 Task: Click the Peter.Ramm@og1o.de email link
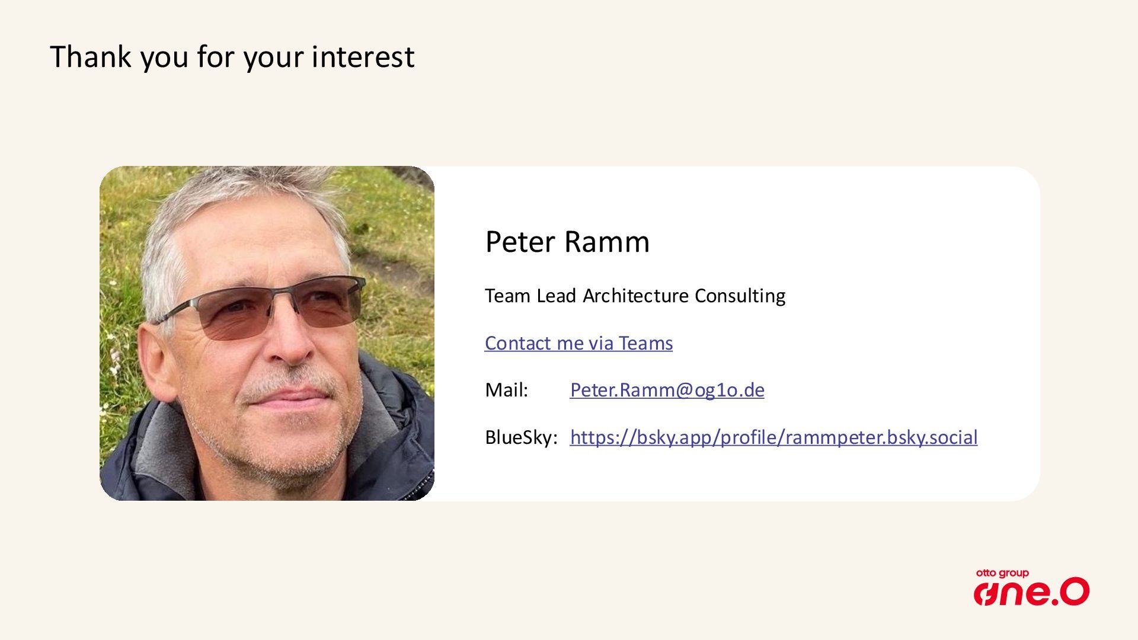(667, 390)
